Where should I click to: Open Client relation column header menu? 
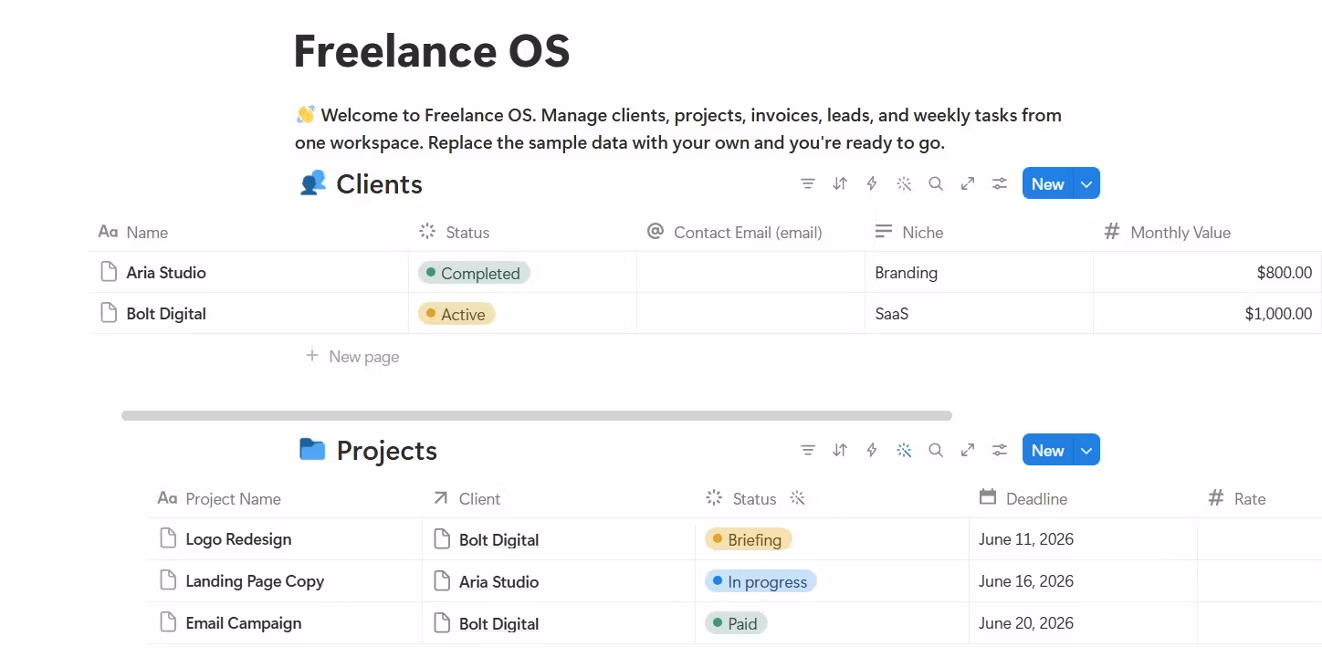559,498
